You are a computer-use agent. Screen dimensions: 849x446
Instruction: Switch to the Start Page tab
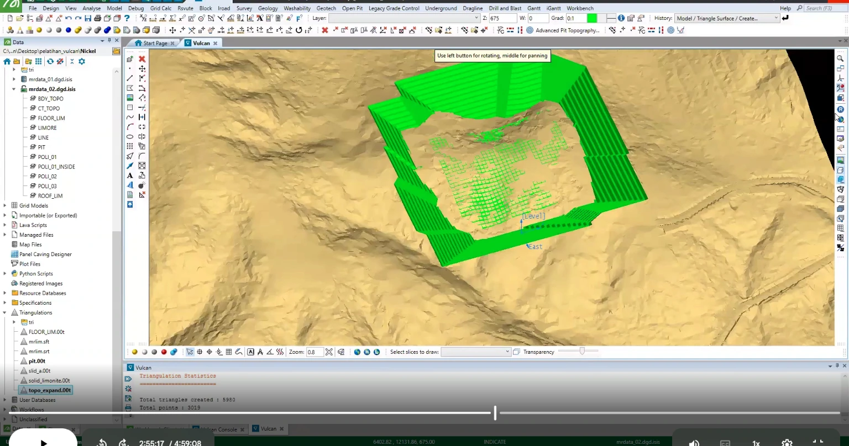coord(155,43)
